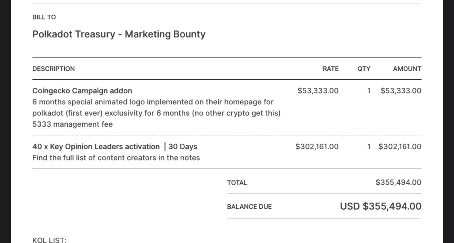Click the BILL TO label
This screenshot has width=454, height=243.
coord(44,17)
